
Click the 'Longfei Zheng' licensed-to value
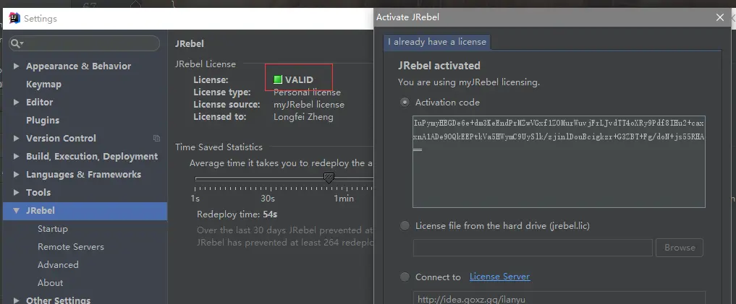click(303, 117)
